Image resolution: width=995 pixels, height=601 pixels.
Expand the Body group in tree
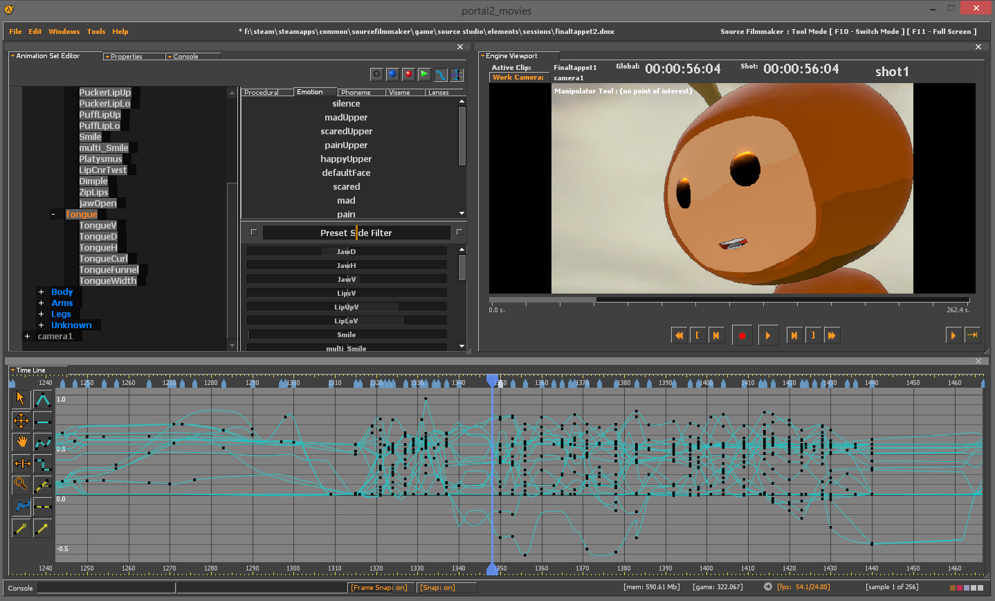coord(42,292)
